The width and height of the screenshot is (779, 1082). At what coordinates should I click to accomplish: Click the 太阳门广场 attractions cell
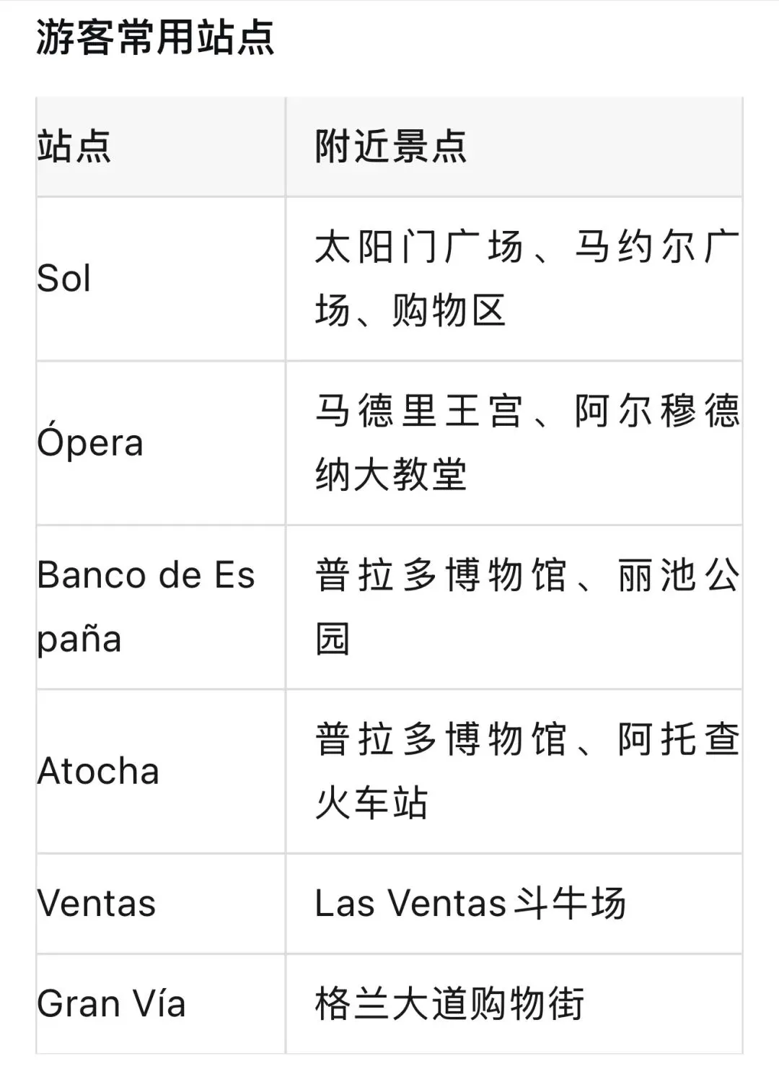[x=514, y=279]
